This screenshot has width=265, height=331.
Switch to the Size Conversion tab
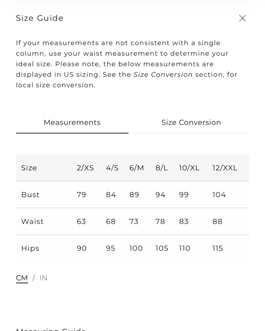[x=191, y=123]
